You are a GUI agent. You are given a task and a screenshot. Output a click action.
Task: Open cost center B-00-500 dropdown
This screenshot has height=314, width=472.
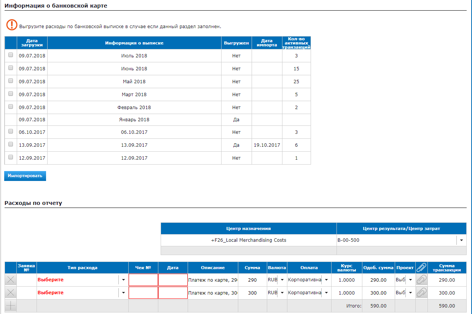tap(461, 240)
